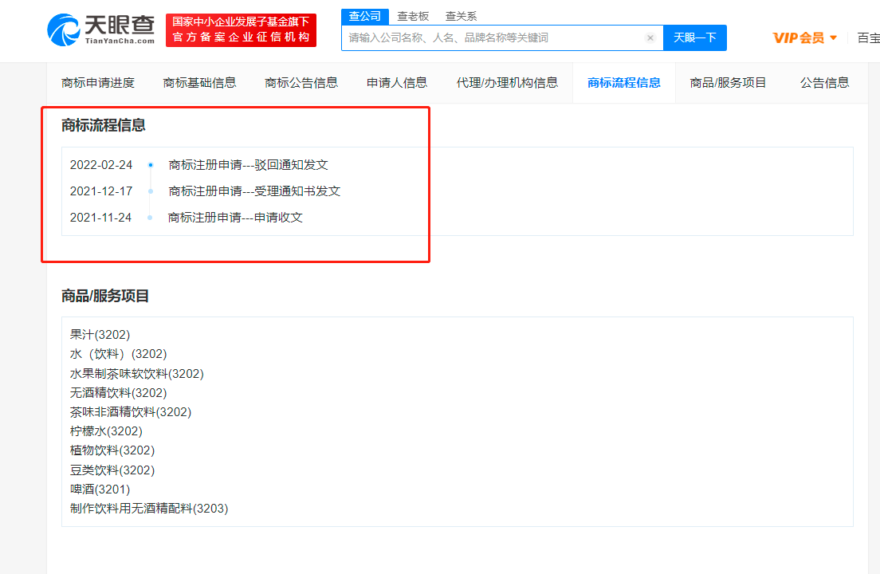Select the 商标流程信息 tab

coord(623,83)
